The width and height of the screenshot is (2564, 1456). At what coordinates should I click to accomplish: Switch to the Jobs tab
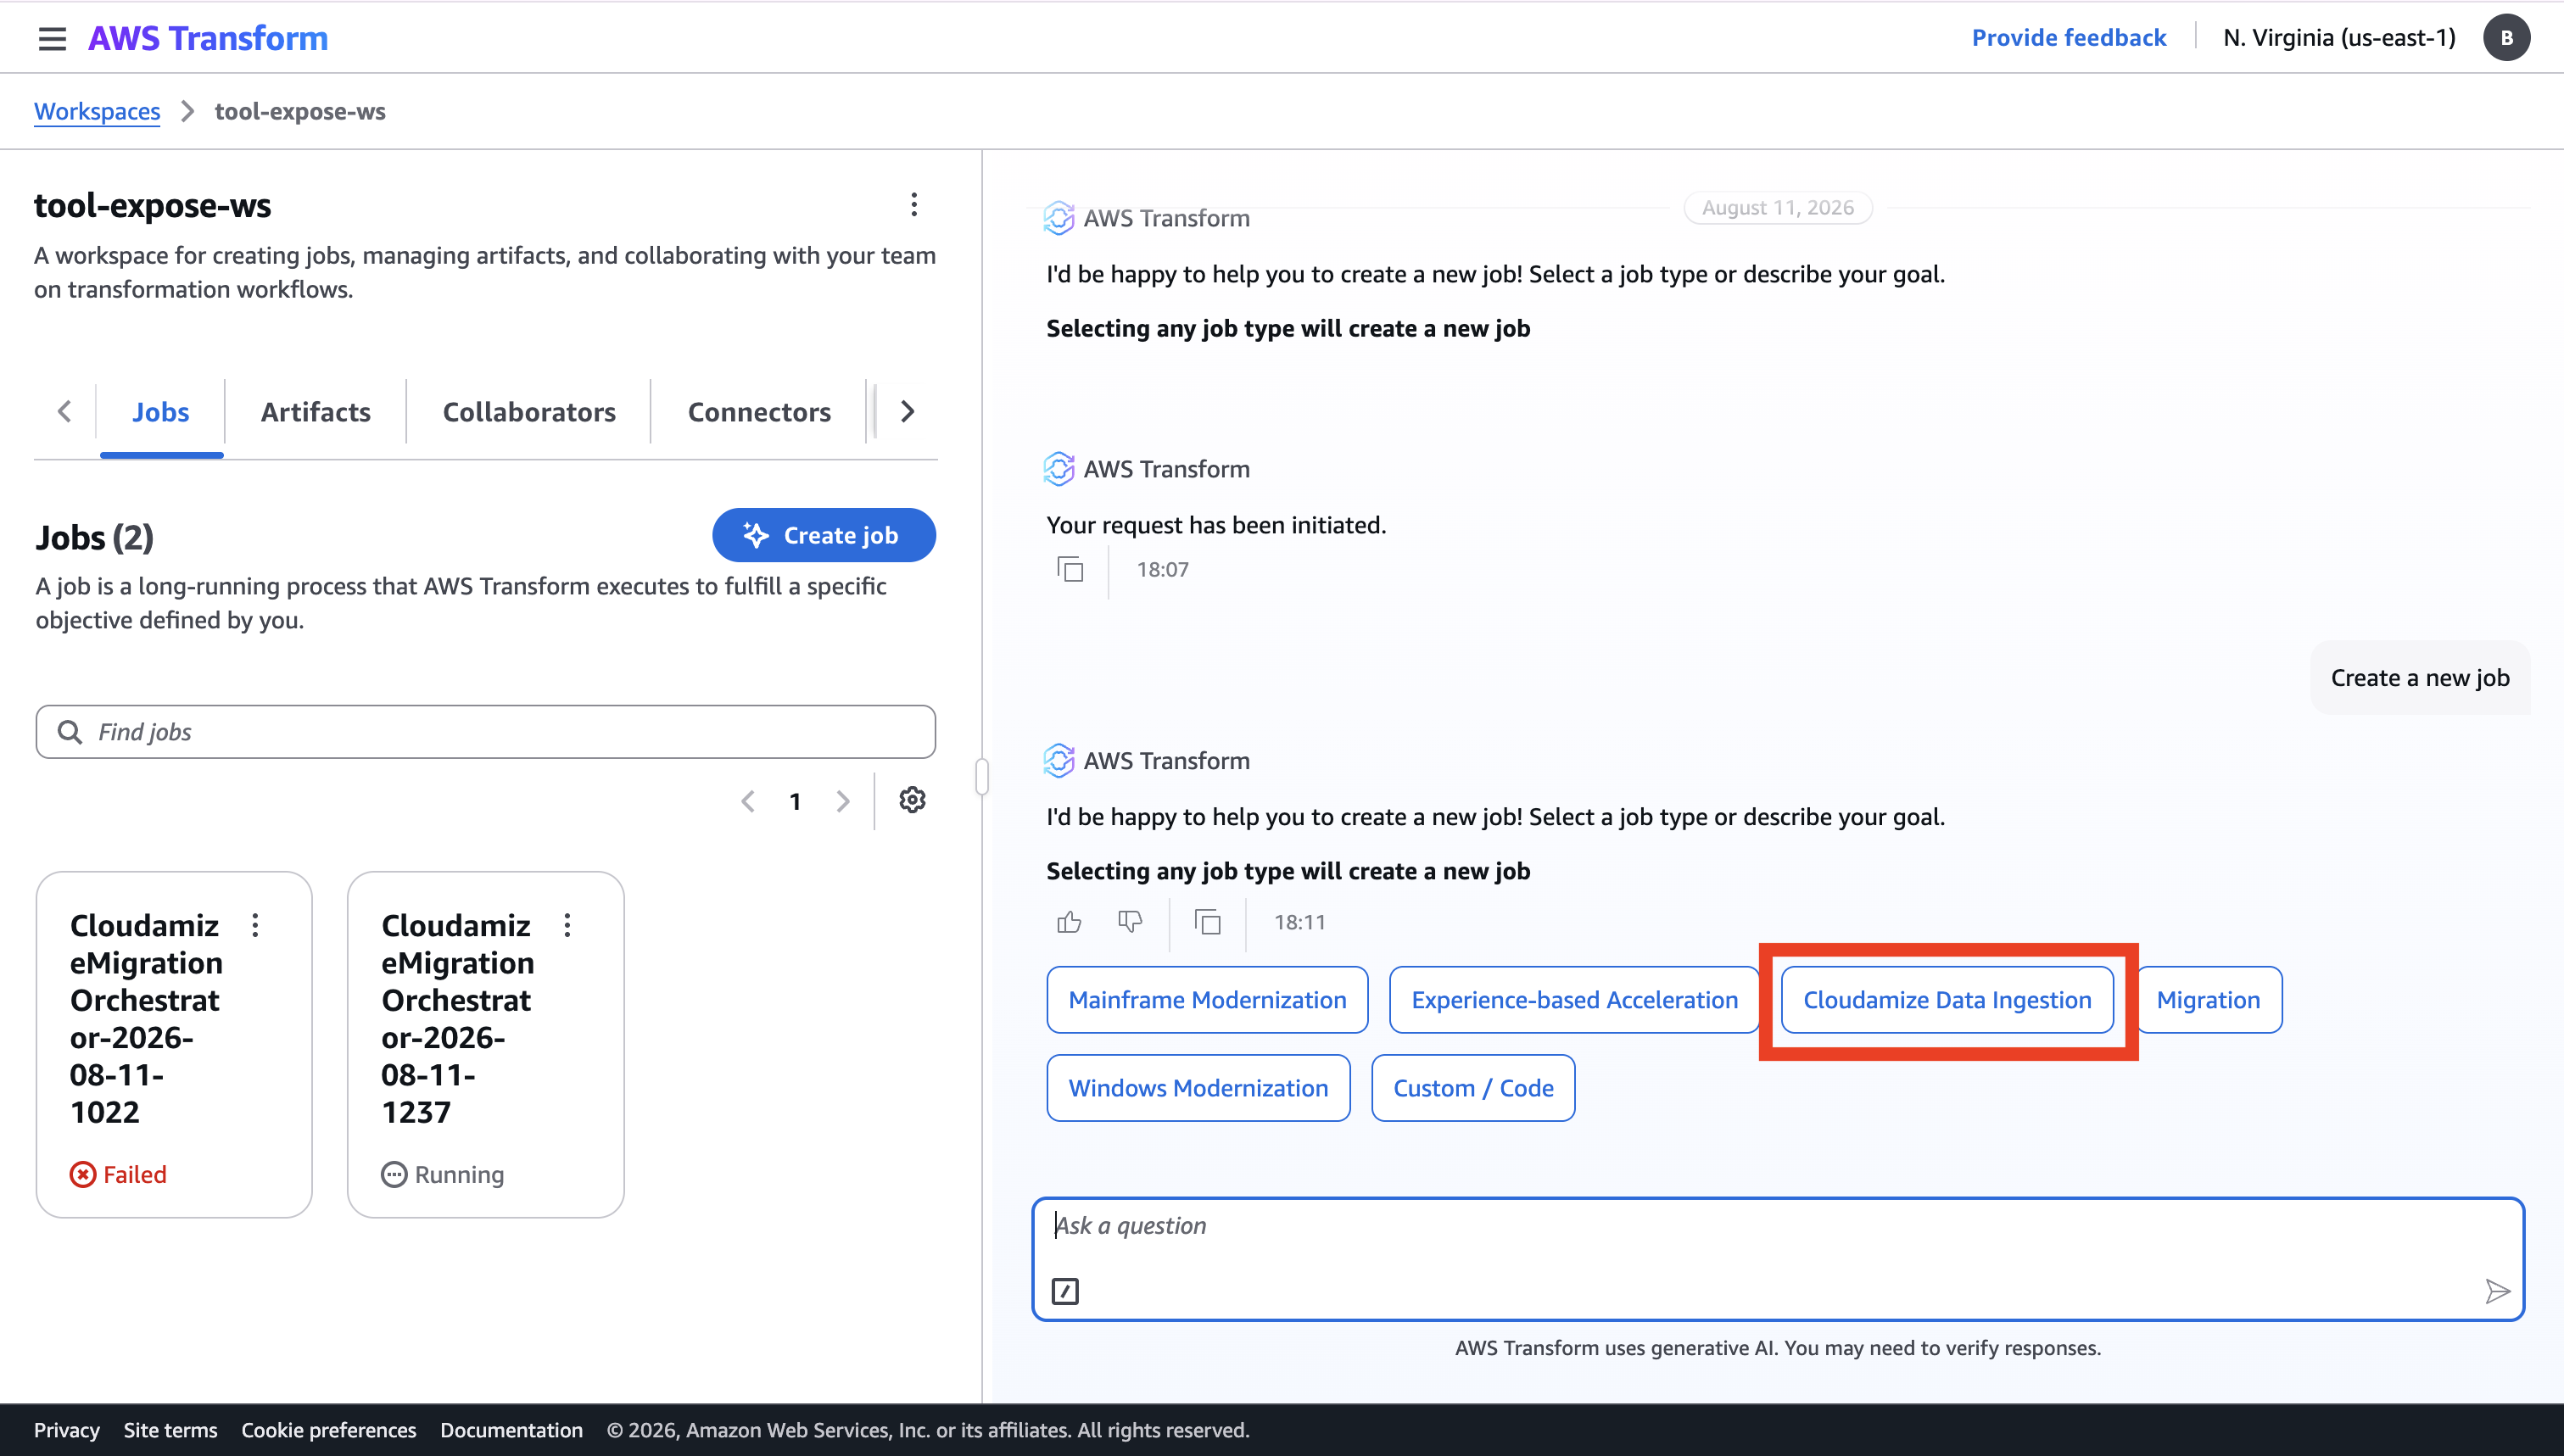click(x=161, y=411)
